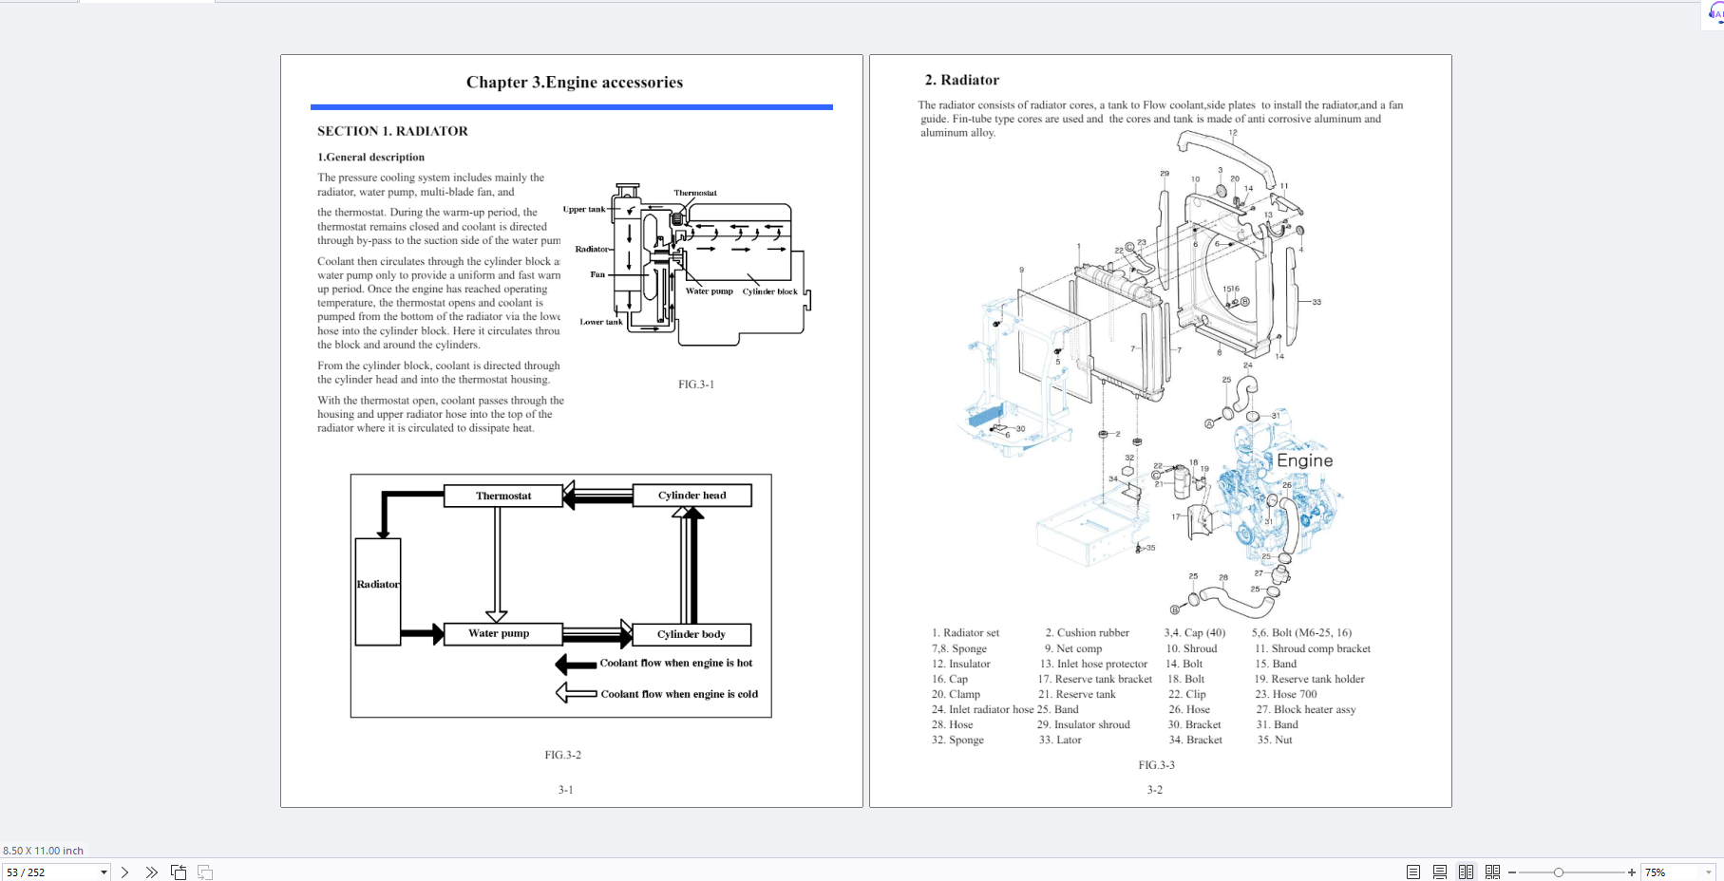
Task: Open the AI assistant headset icon
Action: click(x=1715, y=12)
